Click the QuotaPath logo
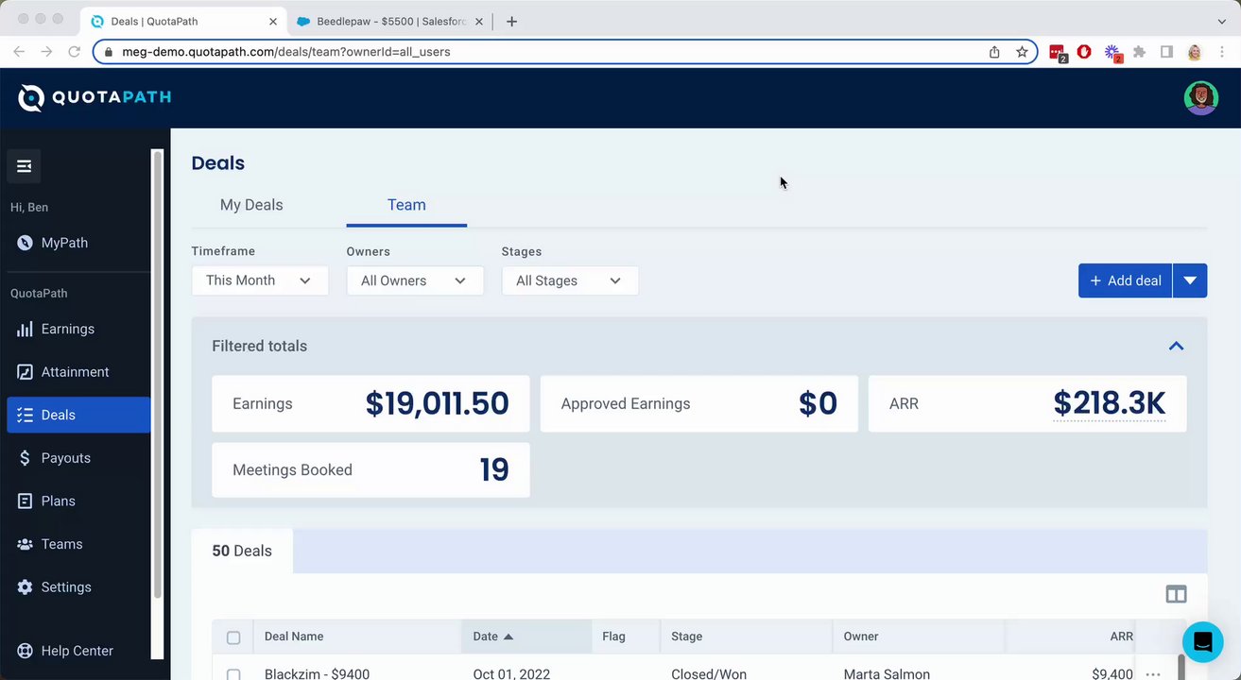Screen dimensions: 1241x680 (x=95, y=97)
